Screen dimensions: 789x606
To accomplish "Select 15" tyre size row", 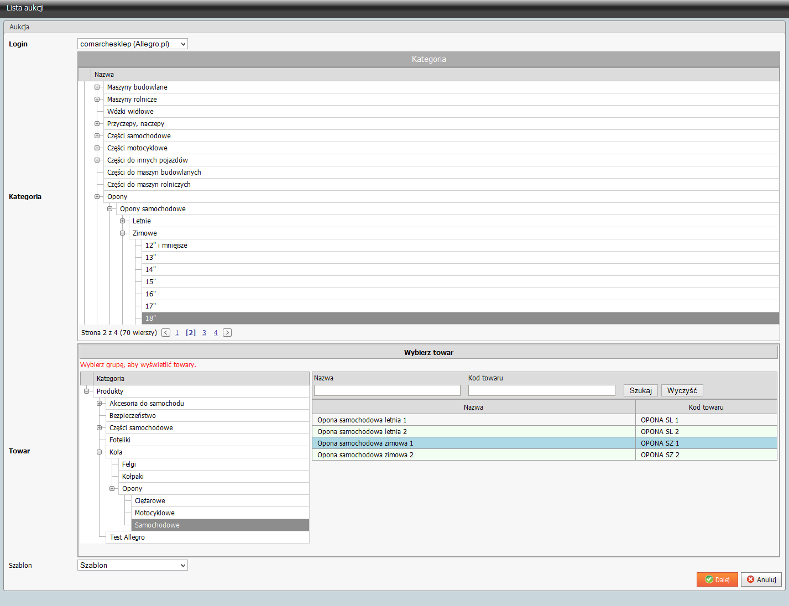I will [x=461, y=281].
